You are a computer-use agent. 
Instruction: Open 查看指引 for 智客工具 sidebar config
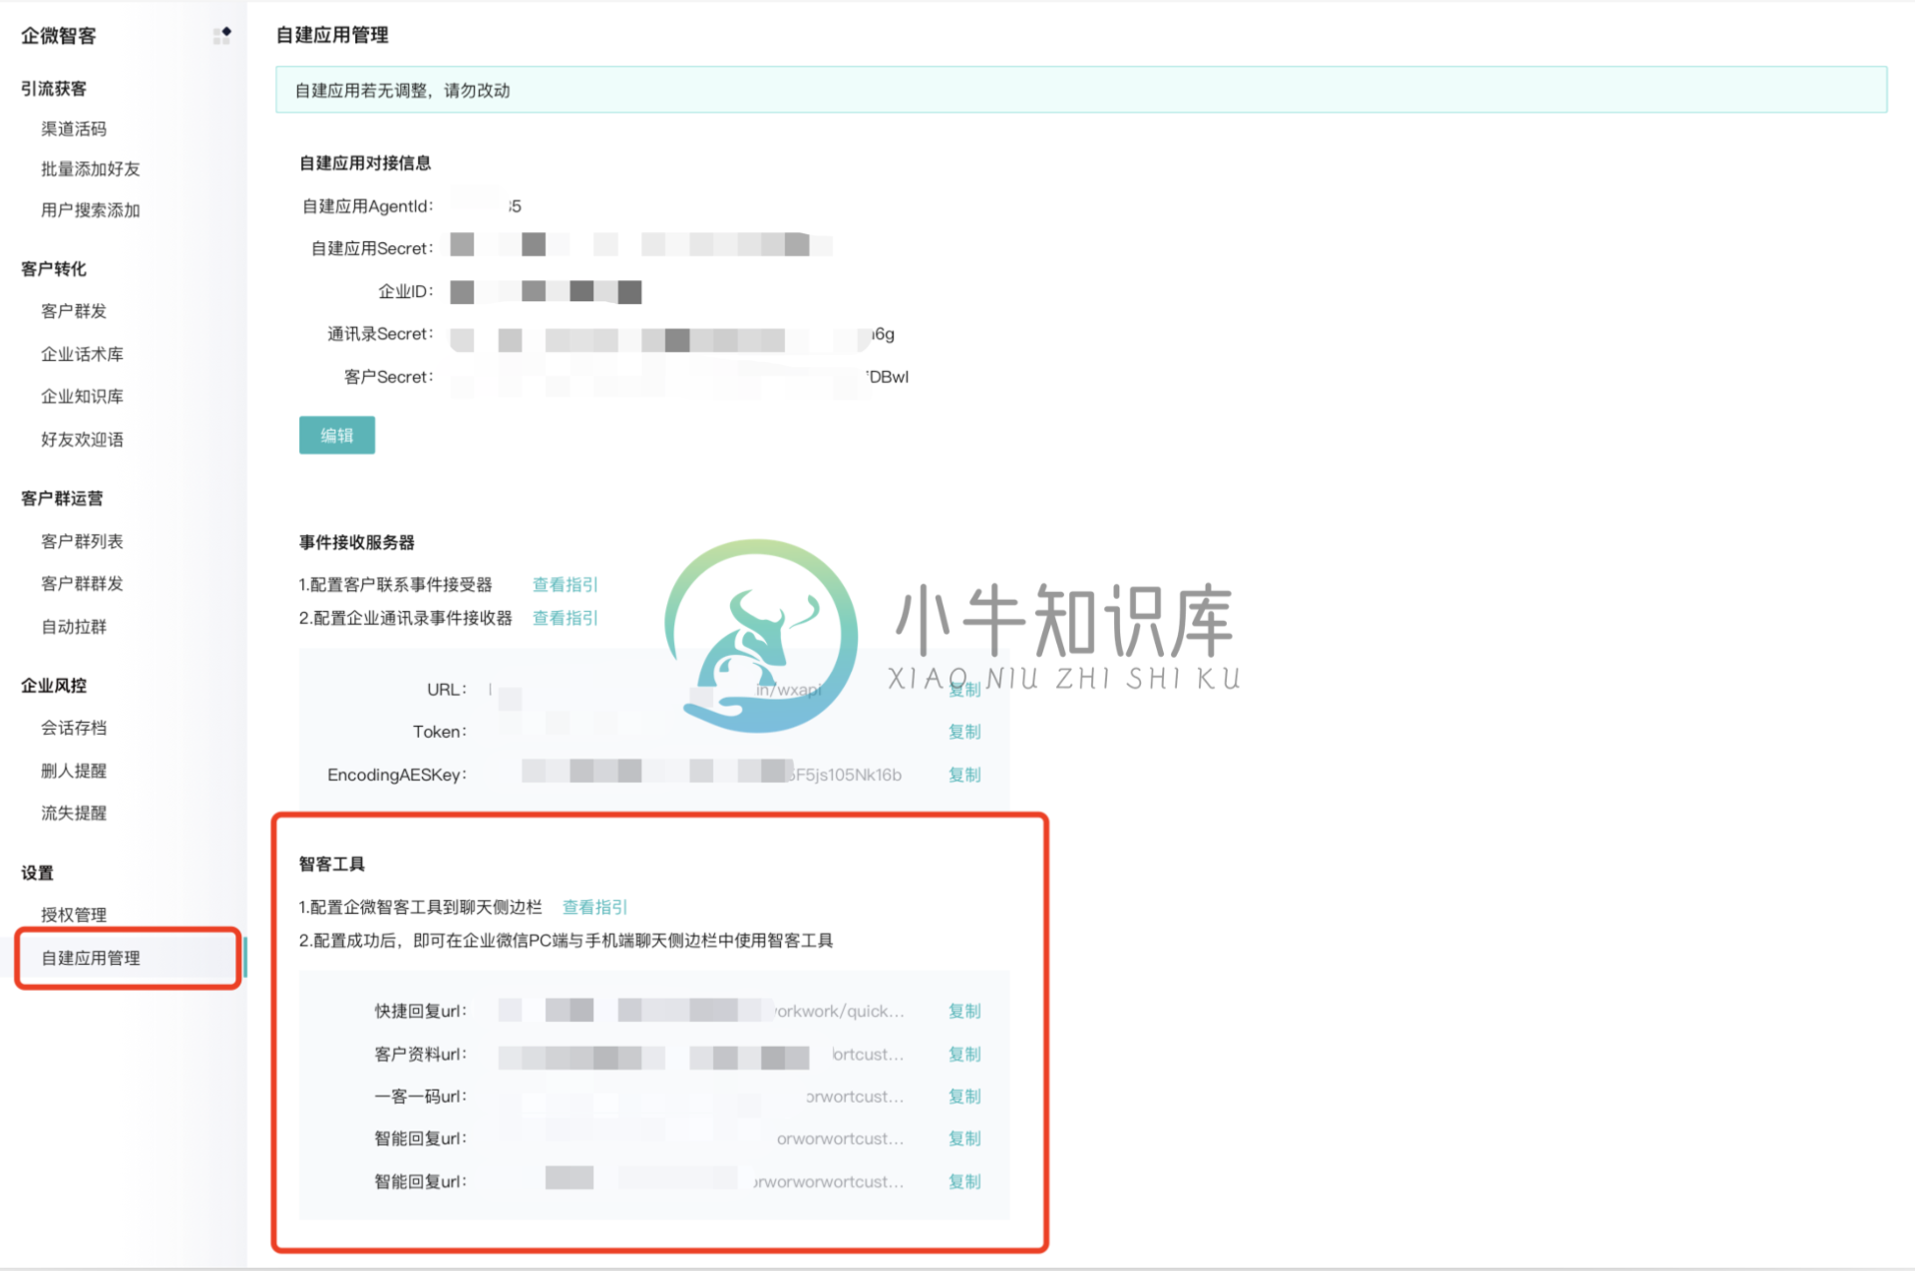coord(594,907)
